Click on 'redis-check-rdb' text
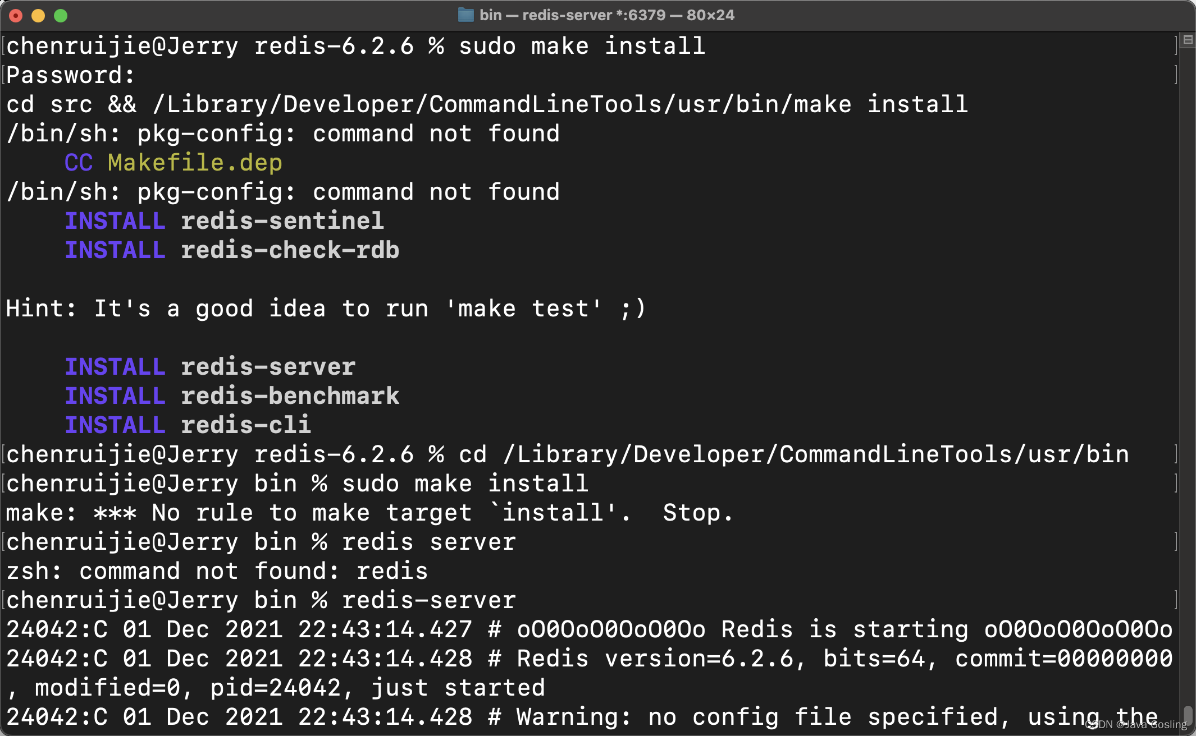1196x736 pixels. (290, 250)
